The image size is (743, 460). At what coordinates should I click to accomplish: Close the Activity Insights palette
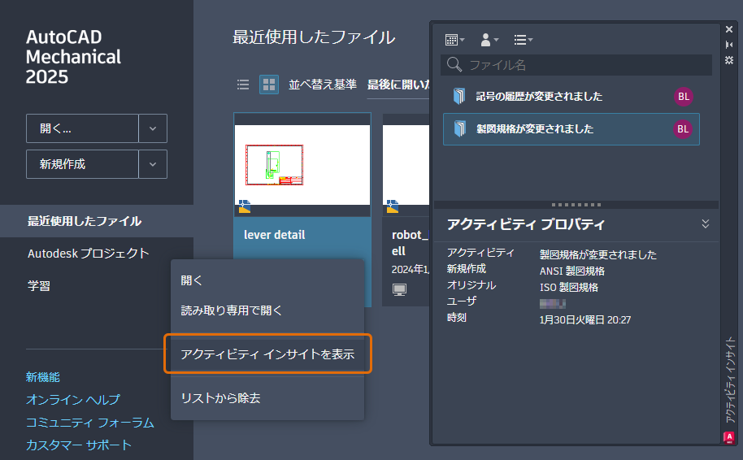729,29
